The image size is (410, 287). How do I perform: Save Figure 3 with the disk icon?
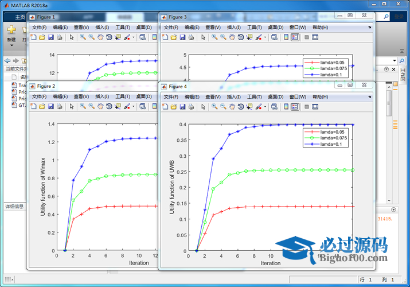point(183,37)
